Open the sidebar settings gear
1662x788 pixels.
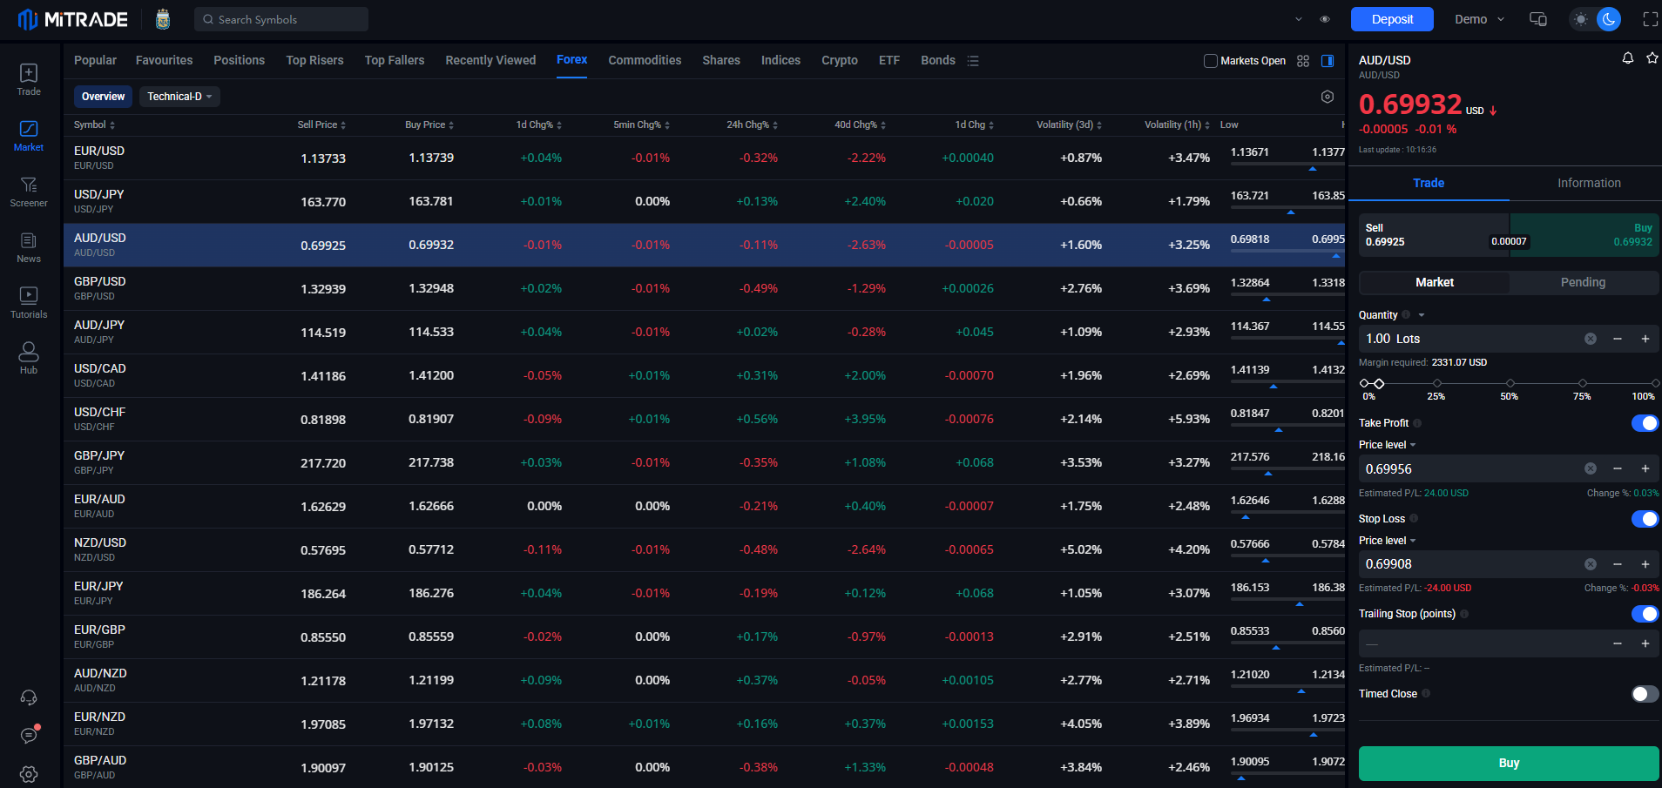click(29, 774)
